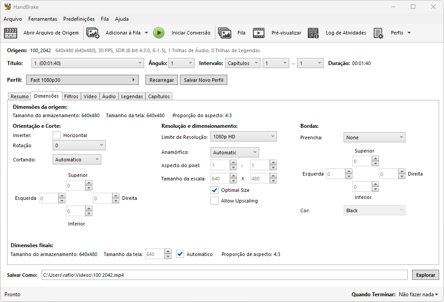444x302 pixels.
Task: Enable the Horizontal flip checkbox
Action: tap(57, 135)
